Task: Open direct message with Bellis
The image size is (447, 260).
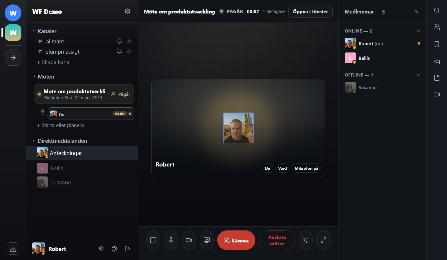Action: [57, 169]
